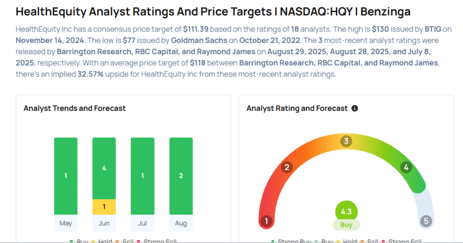This screenshot has height=243, width=463.
Task: Click the yellow Hold segment in June
Action: 104,207
